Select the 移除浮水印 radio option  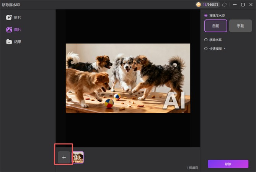(206, 15)
